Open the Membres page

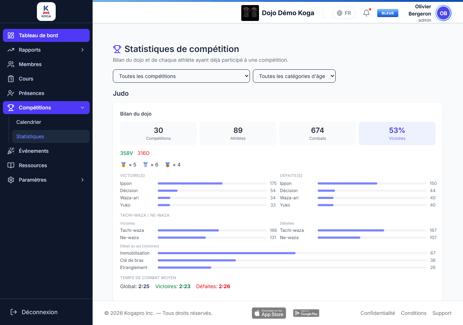pos(46,64)
